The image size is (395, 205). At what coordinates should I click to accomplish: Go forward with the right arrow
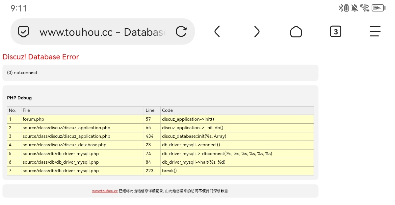click(257, 31)
